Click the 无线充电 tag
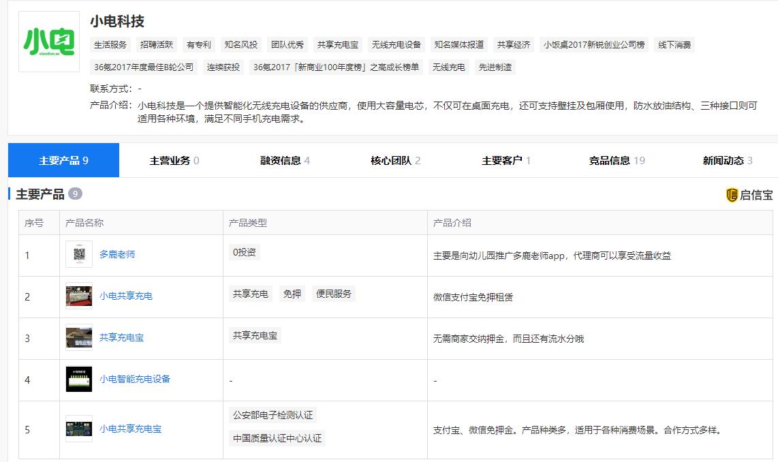The height and width of the screenshot is (462, 778). click(x=448, y=67)
